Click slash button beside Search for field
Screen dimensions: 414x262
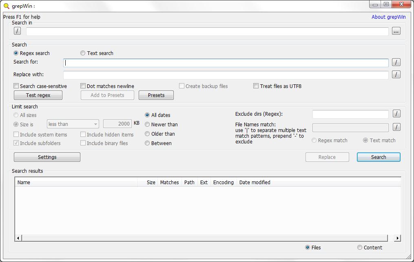pos(396,62)
